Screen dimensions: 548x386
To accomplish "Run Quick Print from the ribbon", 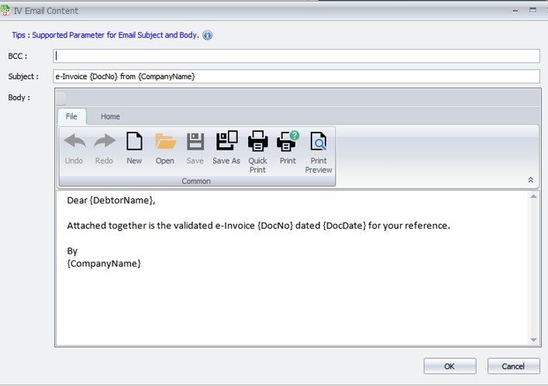I will click(x=257, y=143).
